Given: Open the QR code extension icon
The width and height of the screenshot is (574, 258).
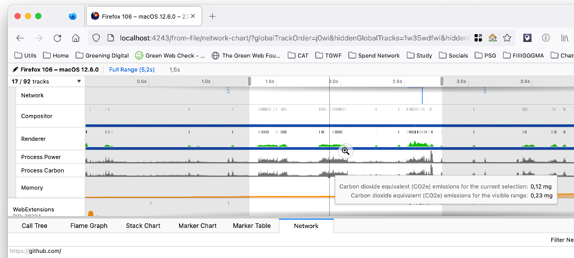Looking at the screenshot, I should coord(478,38).
